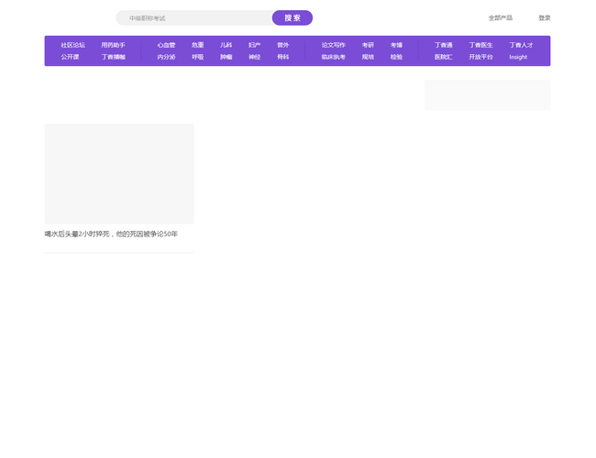Click the purple 搜索 search button

(292, 18)
